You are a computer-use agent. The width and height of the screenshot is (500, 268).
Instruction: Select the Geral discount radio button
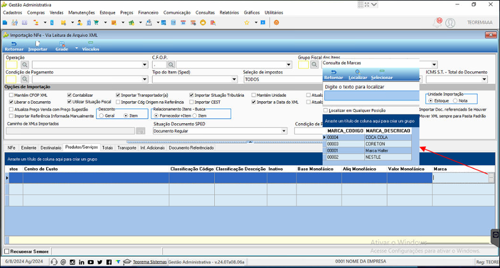(101, 116)
